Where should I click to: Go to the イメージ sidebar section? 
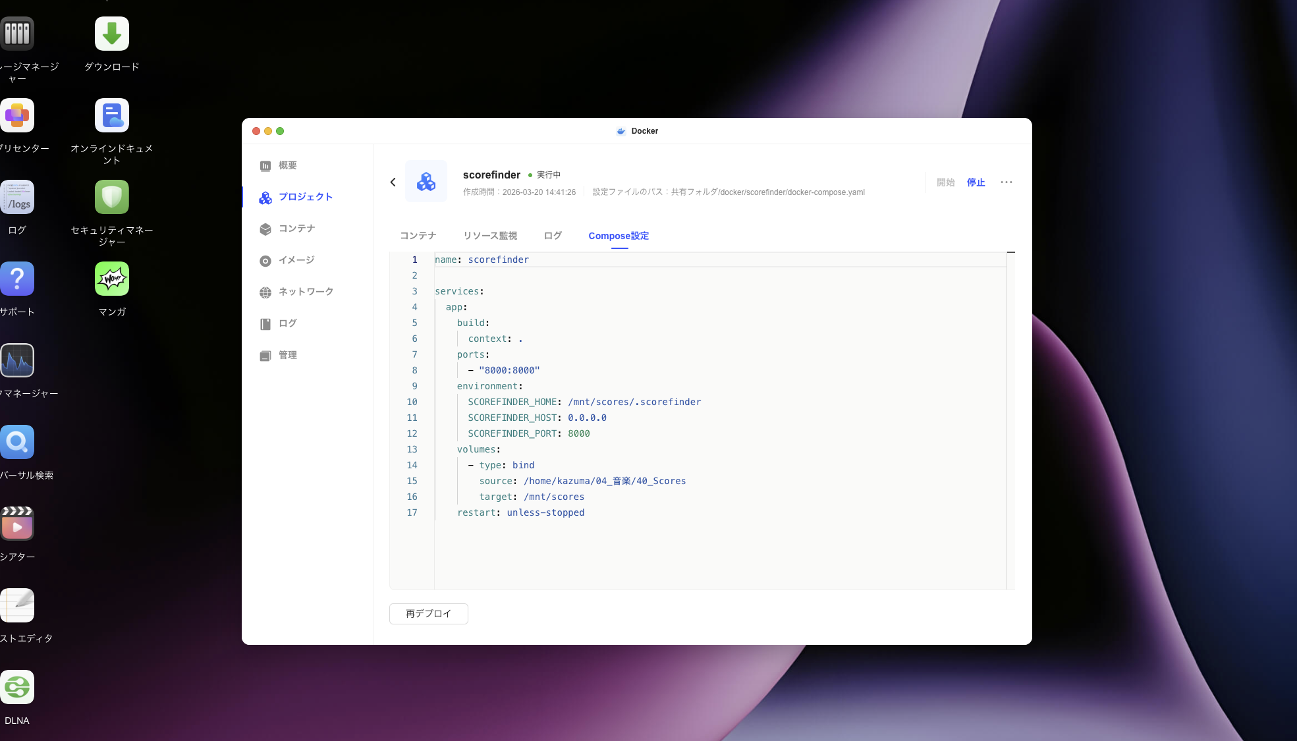tap(296, 260)
